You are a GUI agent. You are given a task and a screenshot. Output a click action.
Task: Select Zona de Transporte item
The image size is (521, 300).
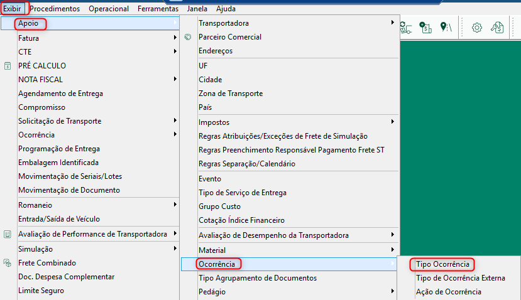click(x=231, y=94)
